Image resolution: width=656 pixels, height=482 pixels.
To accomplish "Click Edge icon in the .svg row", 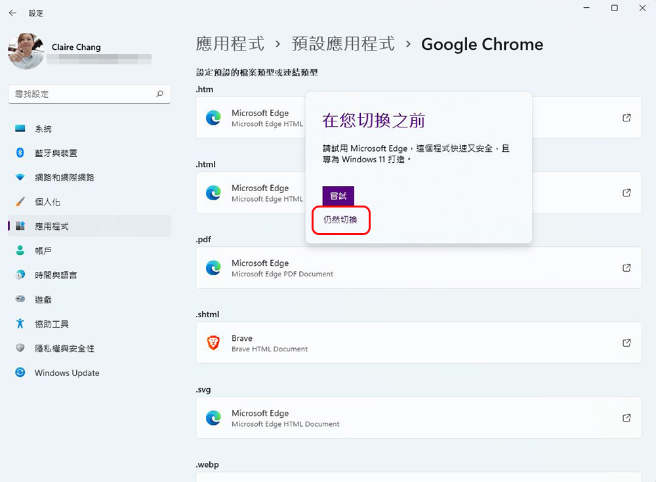I will (x=213, y=418).
